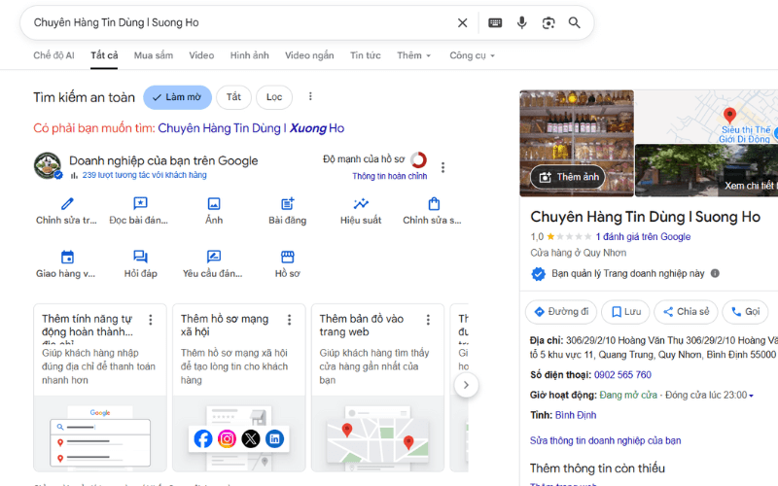This screenshot has height=486, width=778.
Task: Open Sửa thông tin doanh nghiệp link
Action: pos(605,440)
